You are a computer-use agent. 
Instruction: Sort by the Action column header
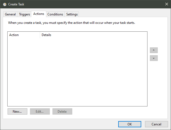pos(24,35)
